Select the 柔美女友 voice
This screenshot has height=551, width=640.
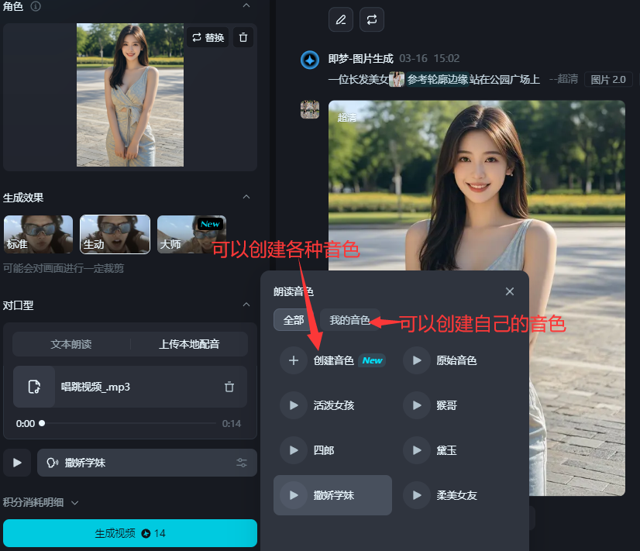click(x=456, y=495)
